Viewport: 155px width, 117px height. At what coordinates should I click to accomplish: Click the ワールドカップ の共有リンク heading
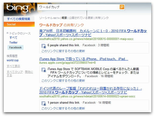coord(61,25)
